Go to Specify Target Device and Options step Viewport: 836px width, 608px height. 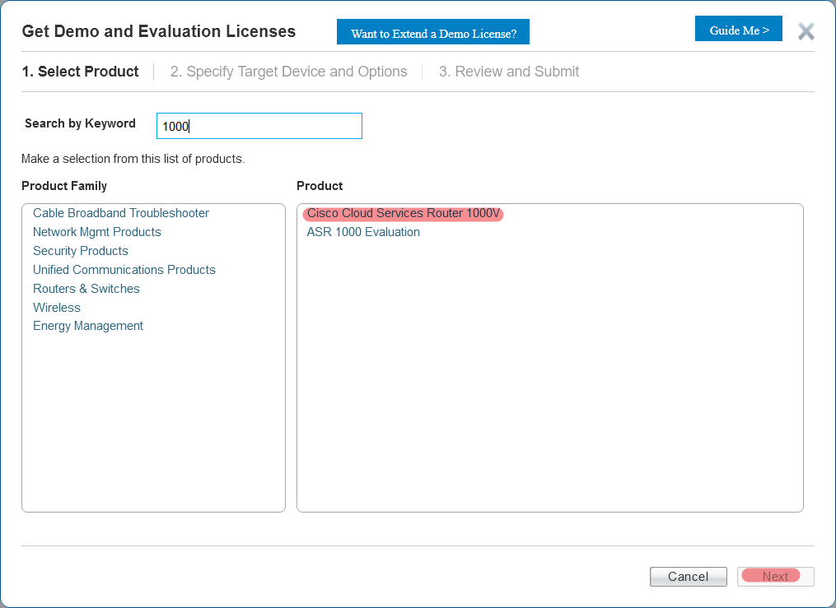[288, 72]
